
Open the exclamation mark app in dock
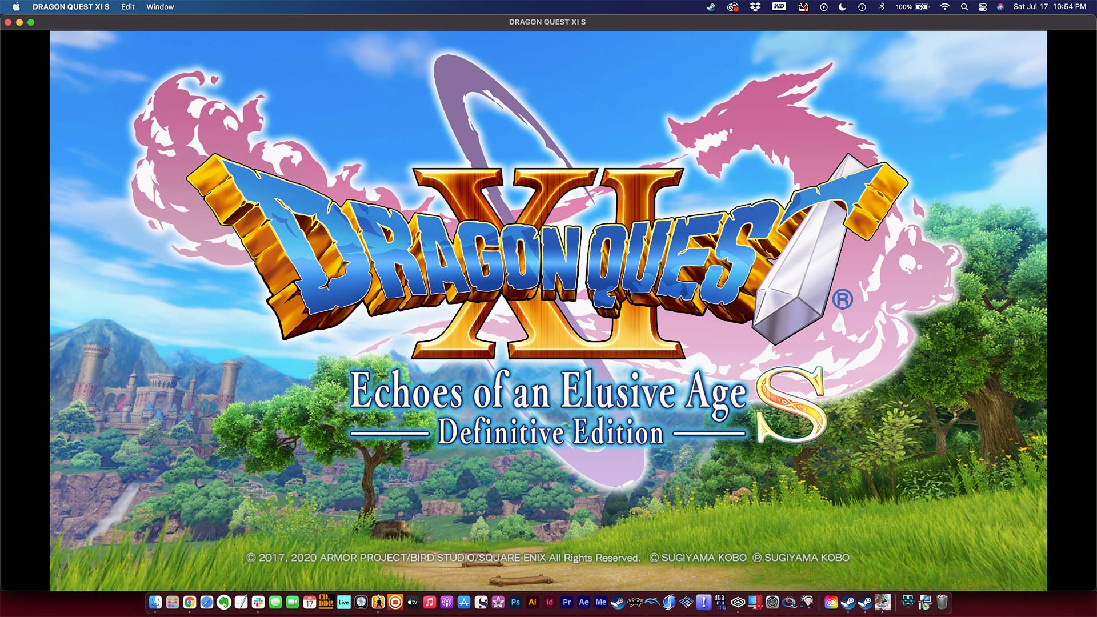pyautogui.click(x=703, y=602)
